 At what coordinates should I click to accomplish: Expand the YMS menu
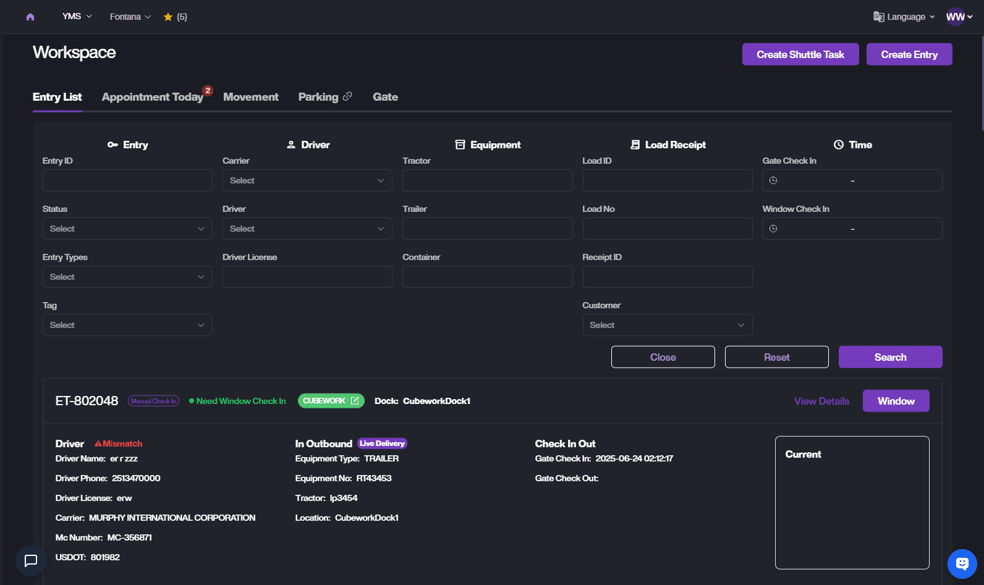pyautogui.click(x=77, y=17)
